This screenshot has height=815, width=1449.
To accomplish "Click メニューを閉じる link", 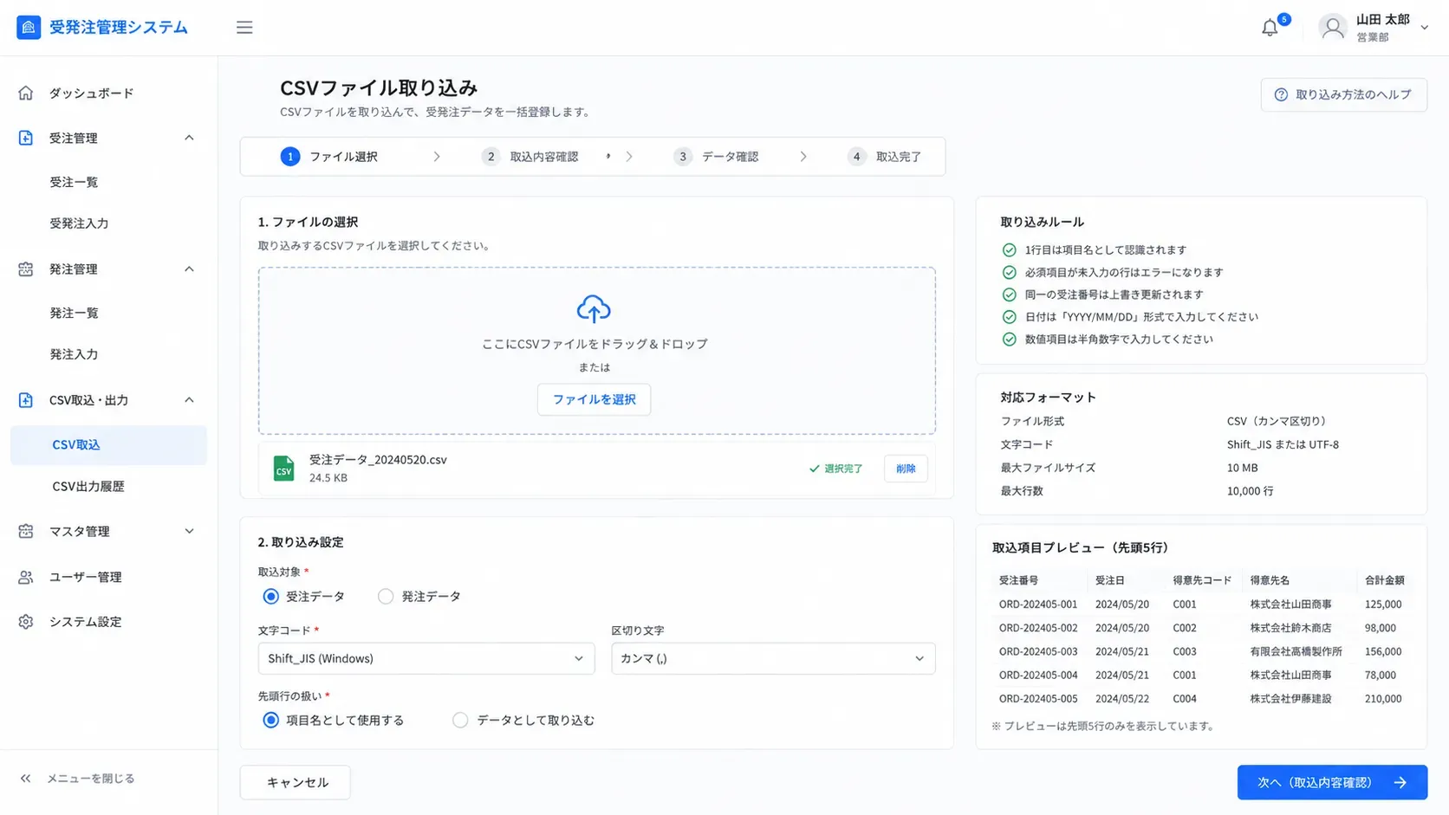I will [90, 779].
